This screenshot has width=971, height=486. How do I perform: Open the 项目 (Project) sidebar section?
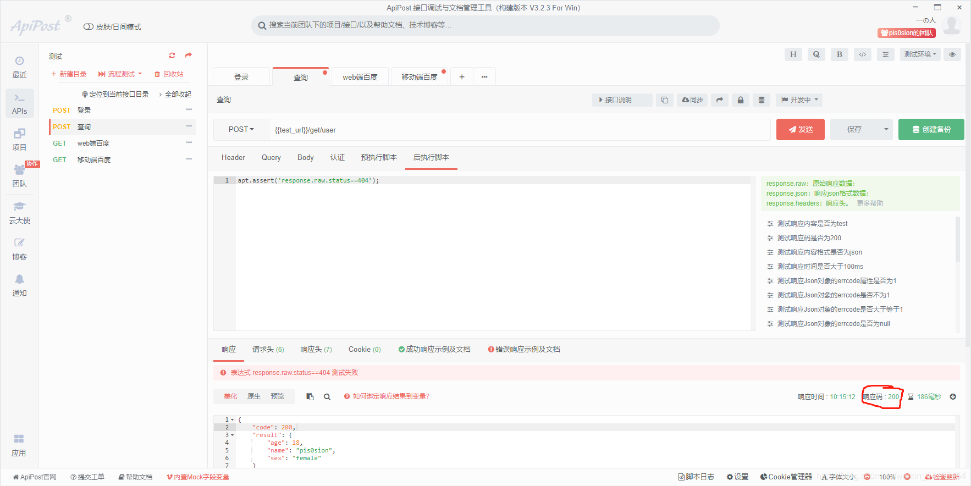(x=19, y=140)
